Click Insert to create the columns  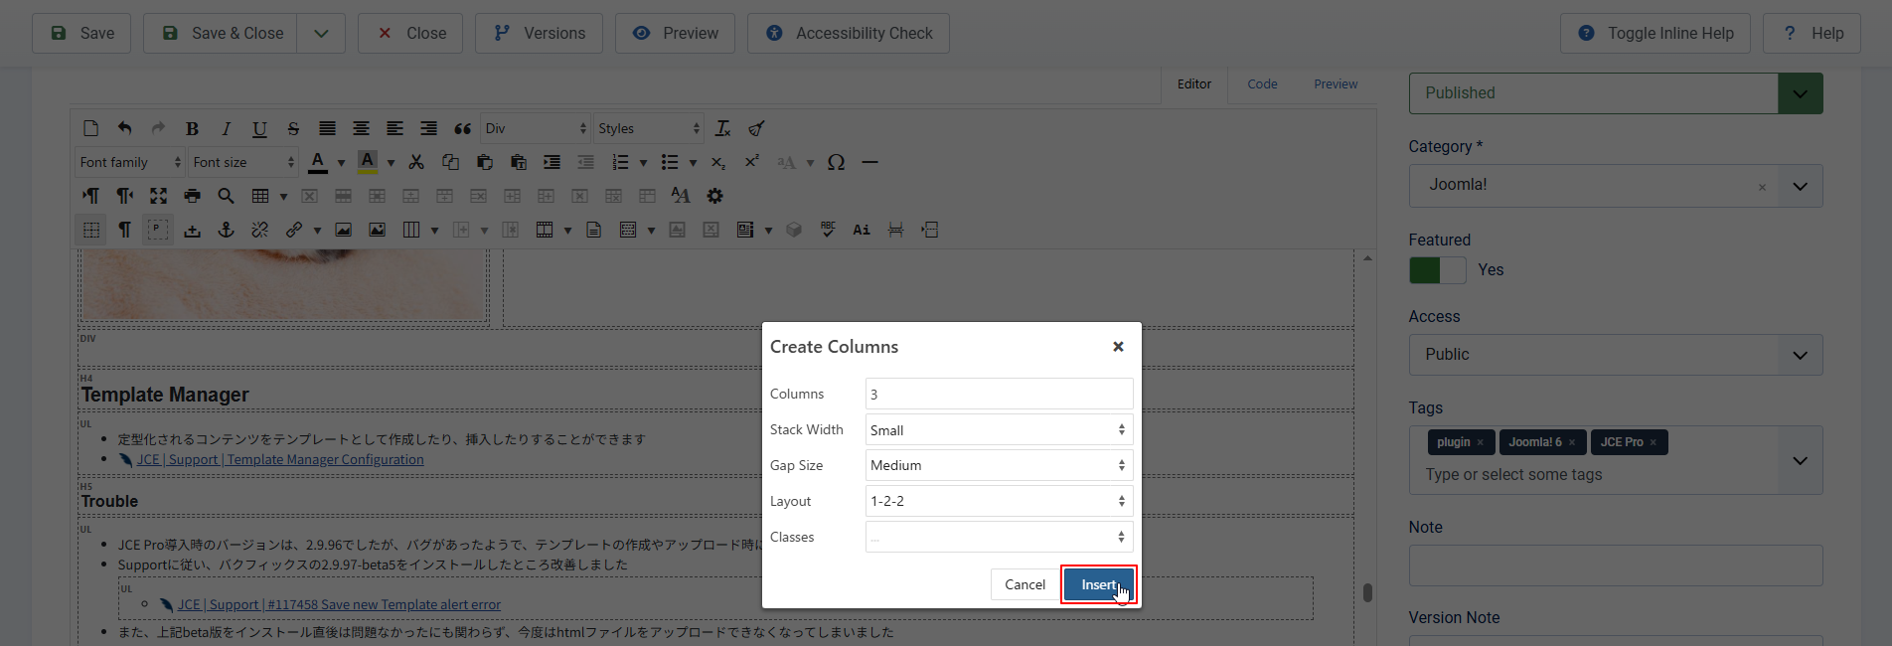[1098, 584]
